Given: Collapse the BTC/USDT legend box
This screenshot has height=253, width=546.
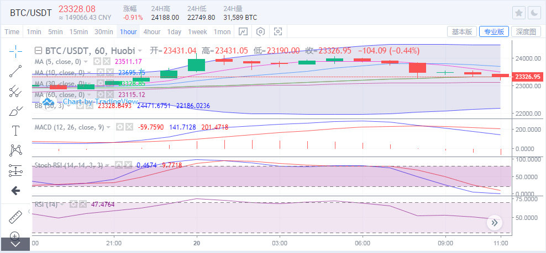Looking at the screenshot, I should pyautogui.click(x=38, y=51).
